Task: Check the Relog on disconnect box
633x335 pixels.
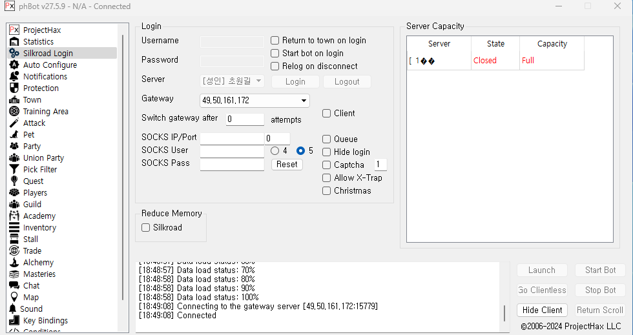Action: click(275, 66)
